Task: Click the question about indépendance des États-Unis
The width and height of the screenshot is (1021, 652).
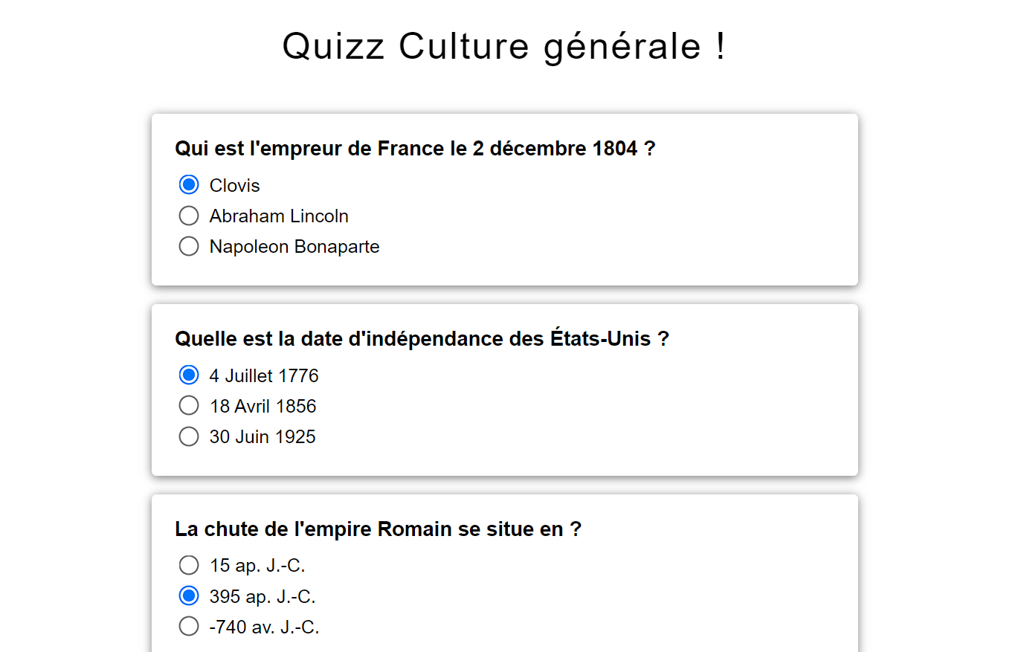Action: point(422,339)
